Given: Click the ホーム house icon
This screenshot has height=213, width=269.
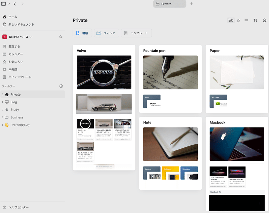Looking at the screenshot, I should [x=4, y=16].
